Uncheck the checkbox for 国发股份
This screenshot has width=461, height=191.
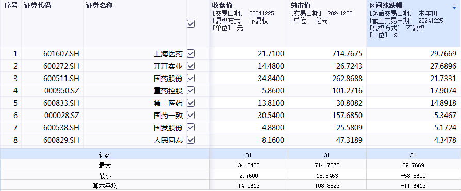point(191,127)
